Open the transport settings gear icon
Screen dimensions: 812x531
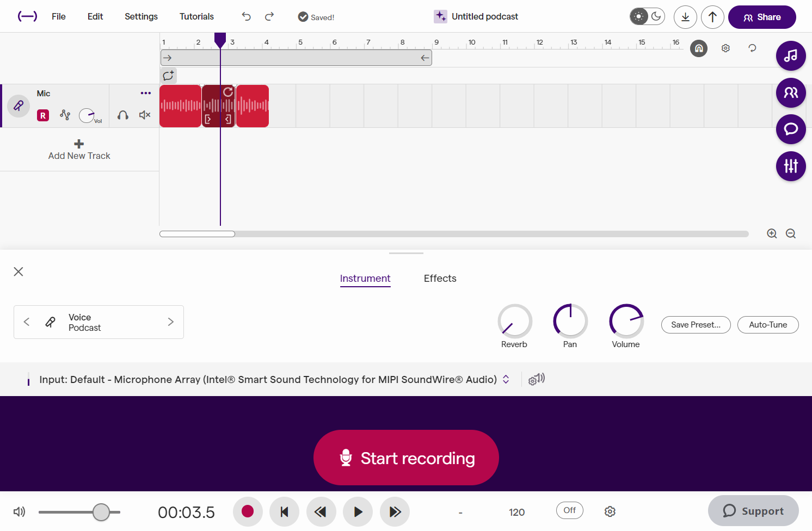(610, 511)
